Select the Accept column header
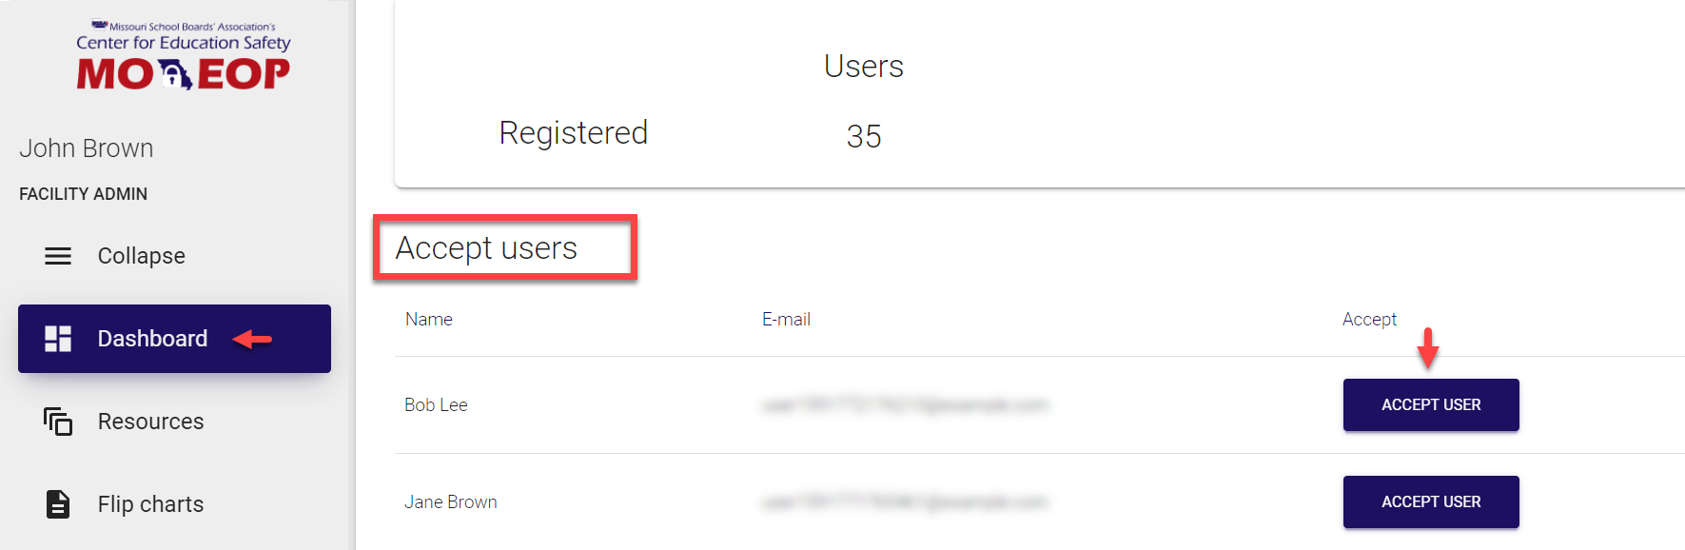This screenshot has width=1685, height=550. pos(1369,320)
